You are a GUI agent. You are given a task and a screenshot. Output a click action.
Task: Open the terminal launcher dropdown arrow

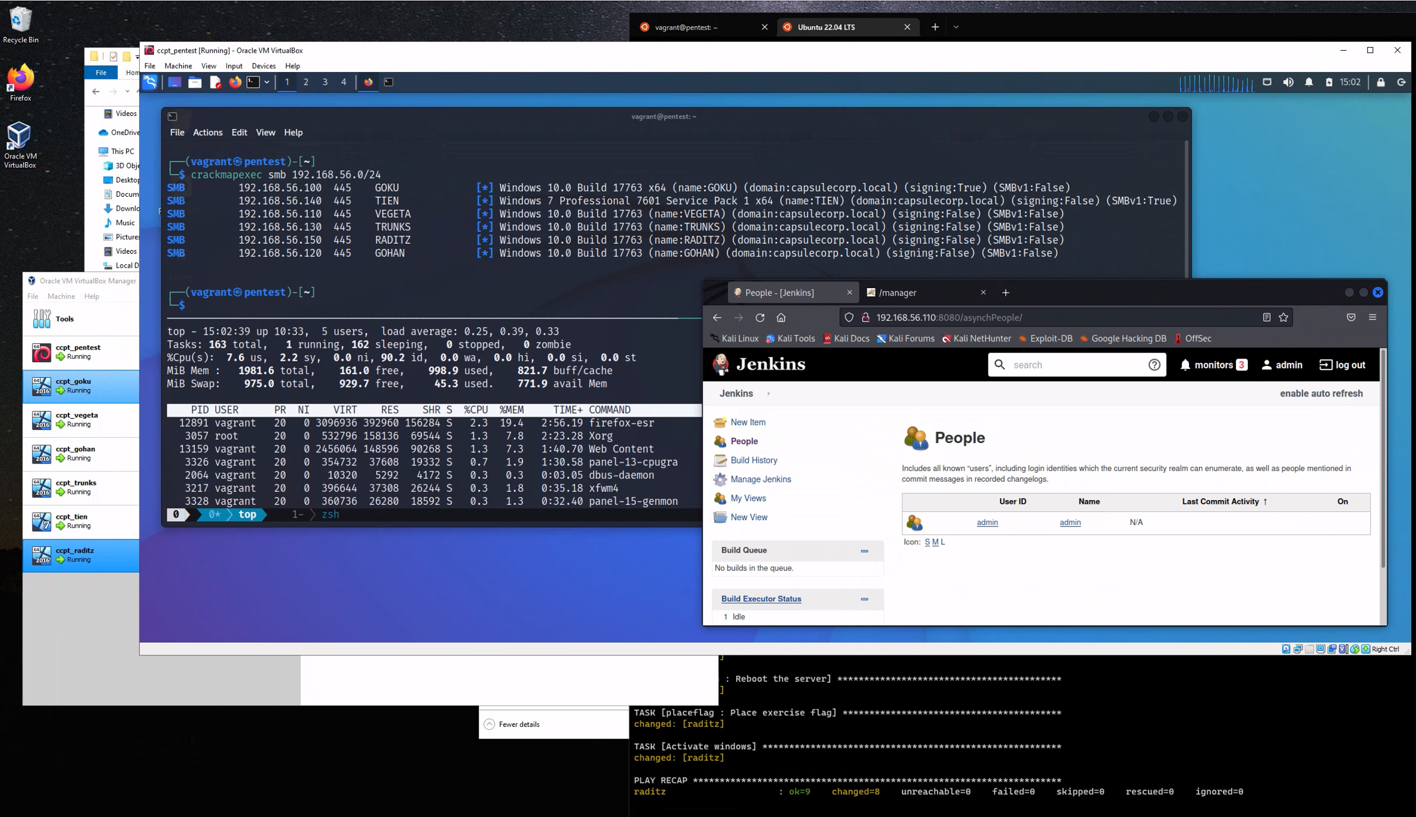point(267,82)
